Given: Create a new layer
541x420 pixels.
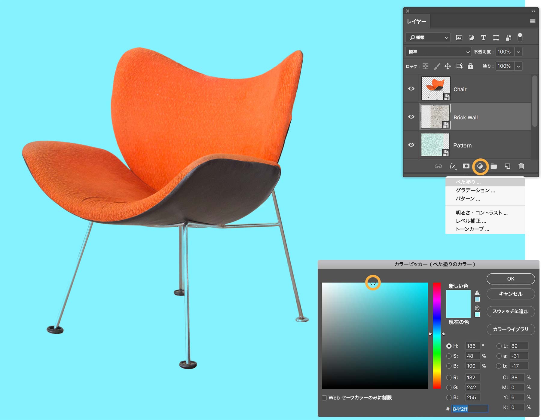Looking at the screenshot, I should click(x=507, y=166).
